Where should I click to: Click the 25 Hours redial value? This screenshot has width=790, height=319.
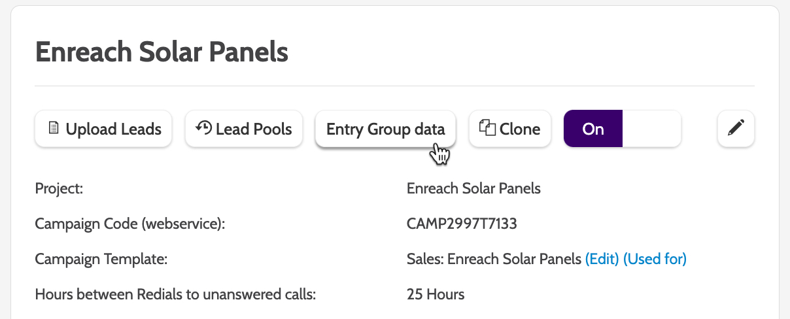point(436,294)
